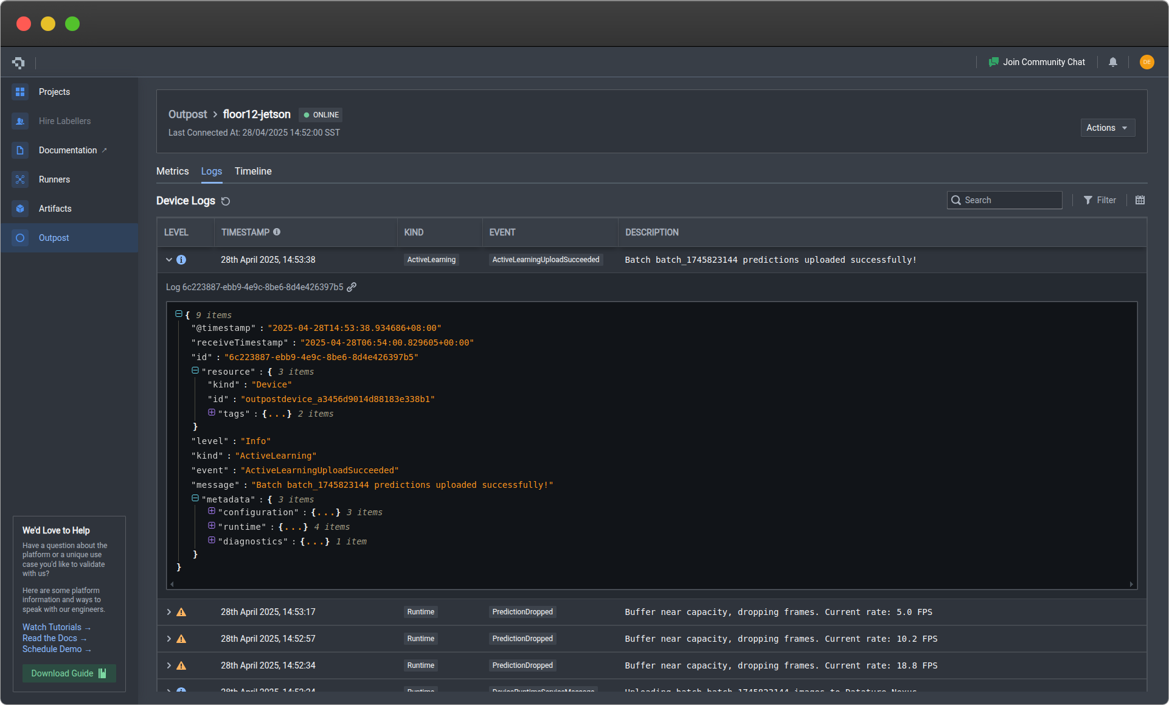Click the Download Guide button
This screenshot has width=1169, height=705.
pyautogui.click(x=69, y=673)
